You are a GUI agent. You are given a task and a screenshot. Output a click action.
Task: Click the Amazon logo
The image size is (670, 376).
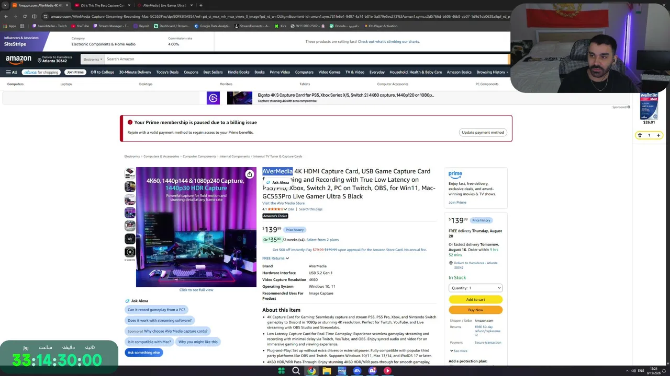18,59
